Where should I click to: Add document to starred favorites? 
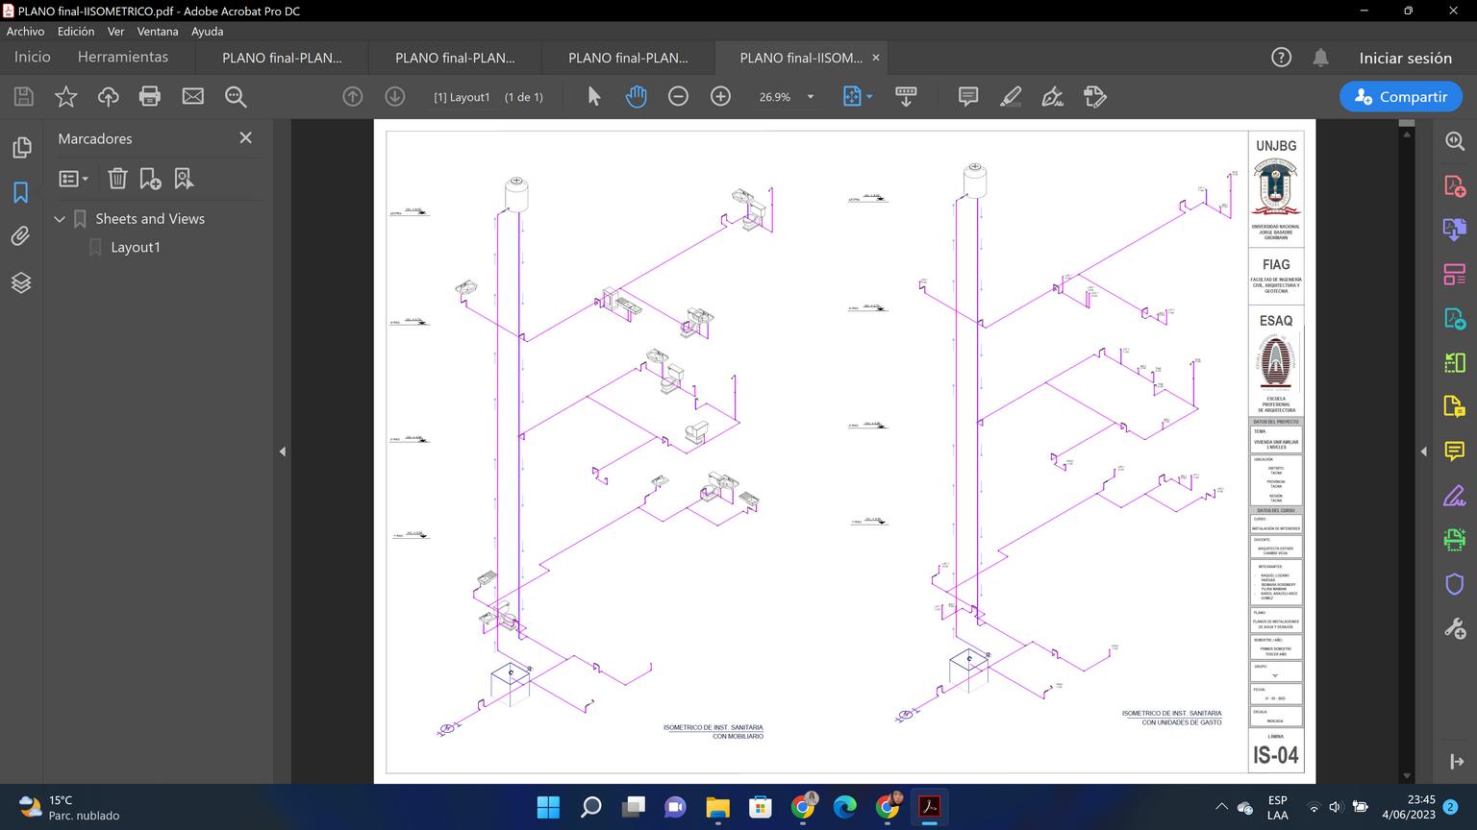pos(65,96)
